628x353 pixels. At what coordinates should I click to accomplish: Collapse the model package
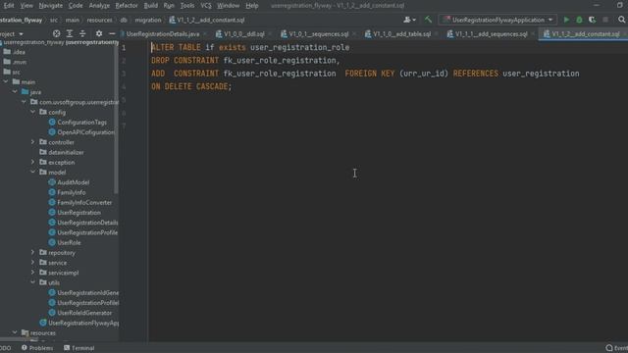coord(32,173)
